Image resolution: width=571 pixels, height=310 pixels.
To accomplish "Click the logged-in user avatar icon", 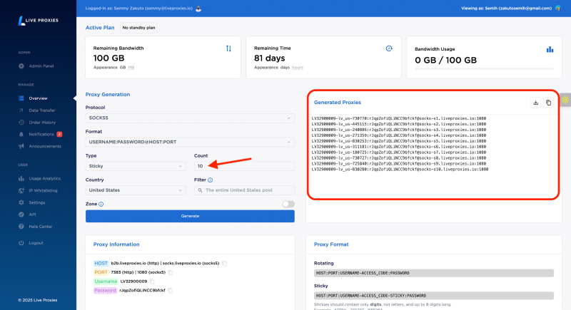I will click(x=198, y=9).
